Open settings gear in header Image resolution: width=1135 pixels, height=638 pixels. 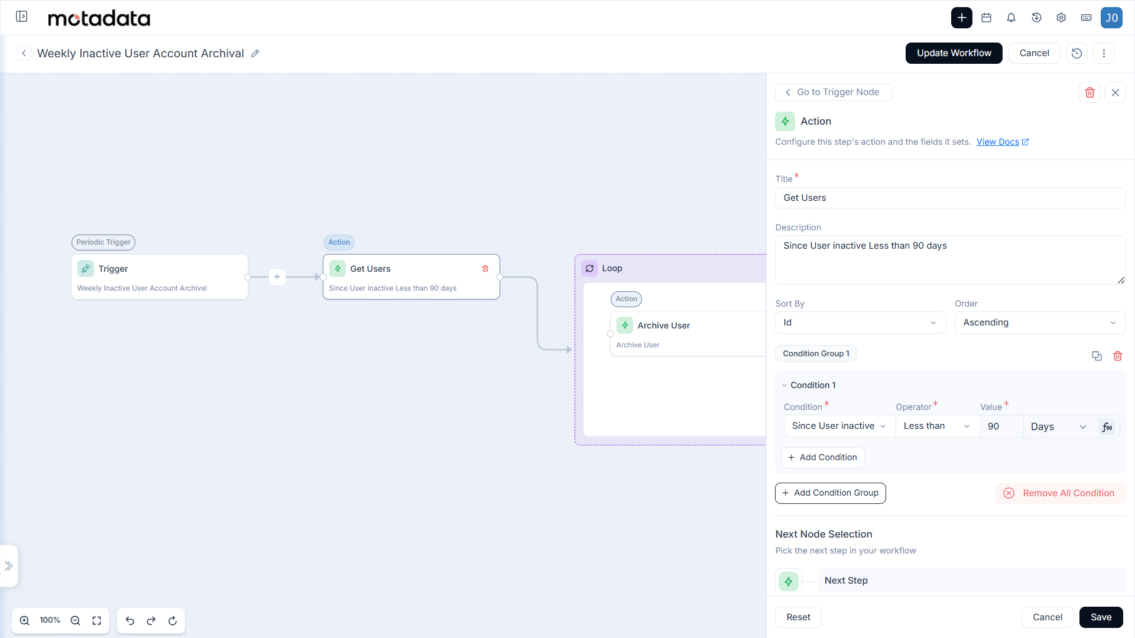[x=1061, y=18]
